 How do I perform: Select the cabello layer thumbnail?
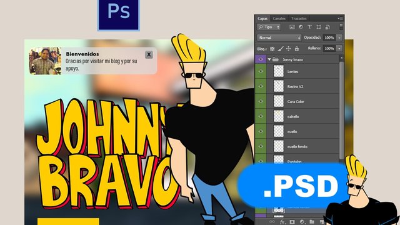click(279, 116)
